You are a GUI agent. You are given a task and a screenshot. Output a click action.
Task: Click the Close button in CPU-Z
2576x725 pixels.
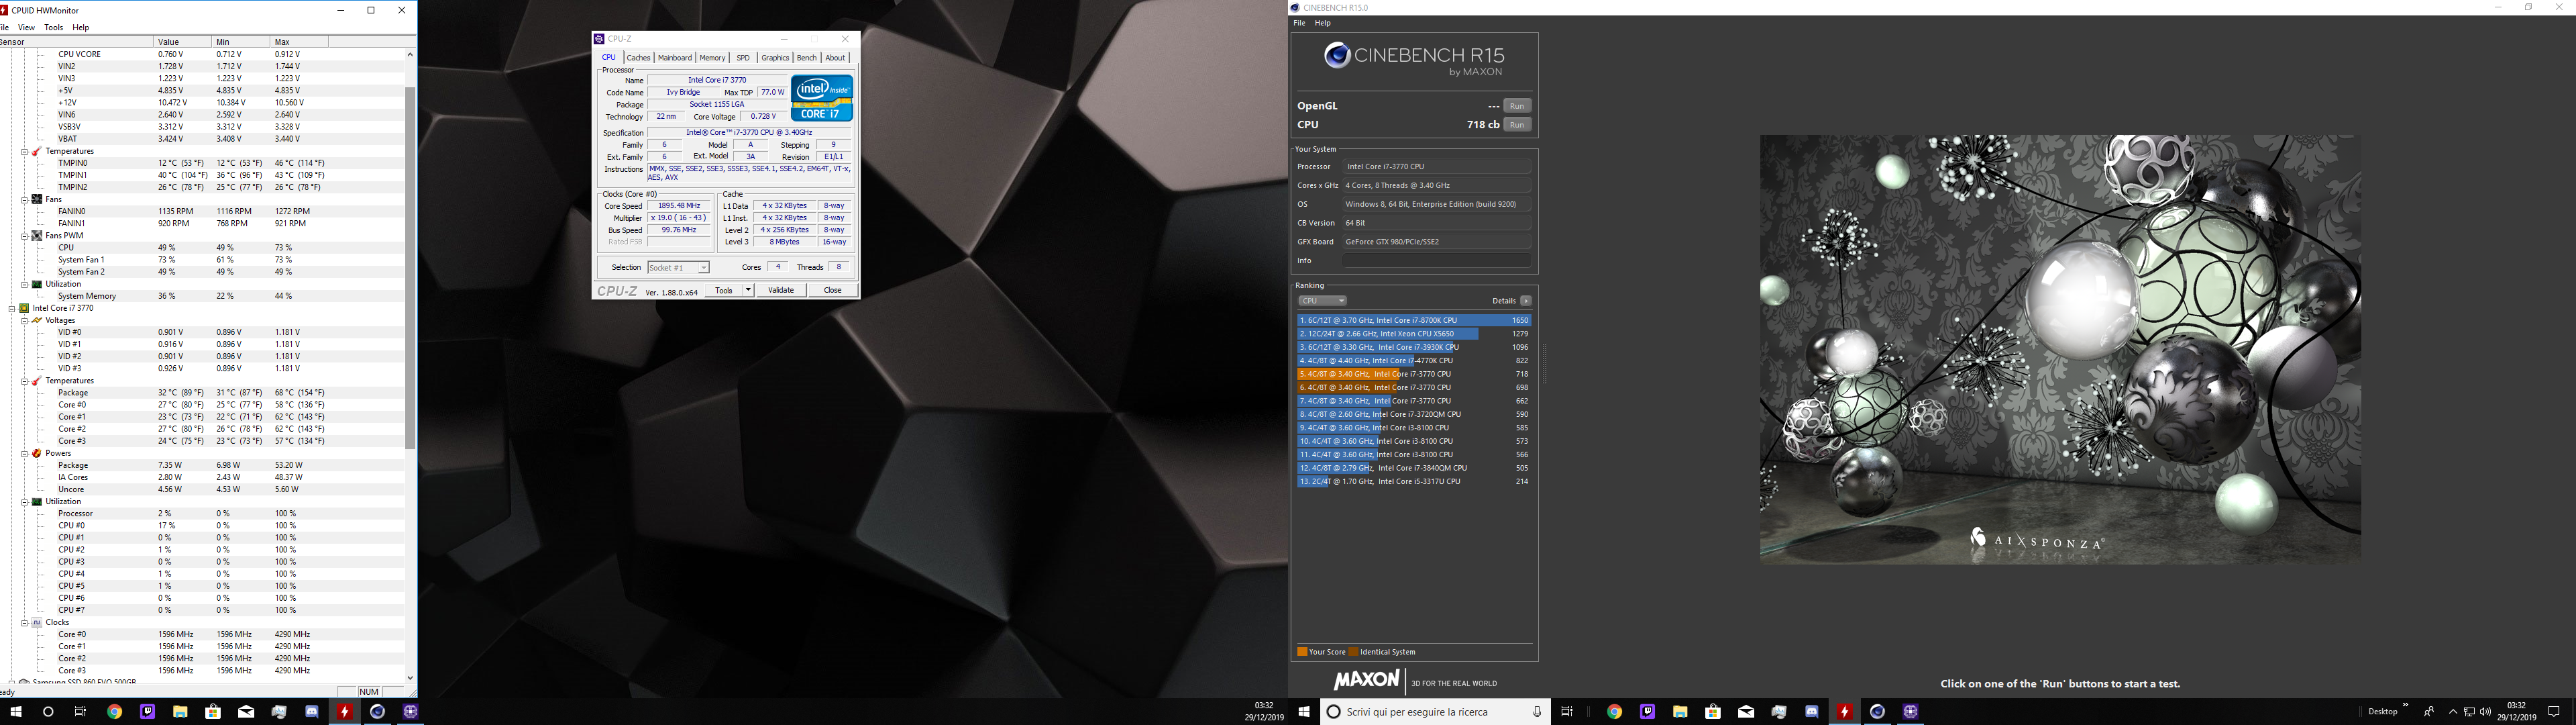pyautogui.click(x=832, y=291)
